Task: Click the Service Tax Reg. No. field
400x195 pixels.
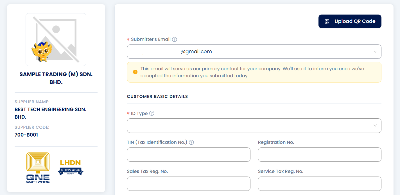Action: tap(320, 184)
